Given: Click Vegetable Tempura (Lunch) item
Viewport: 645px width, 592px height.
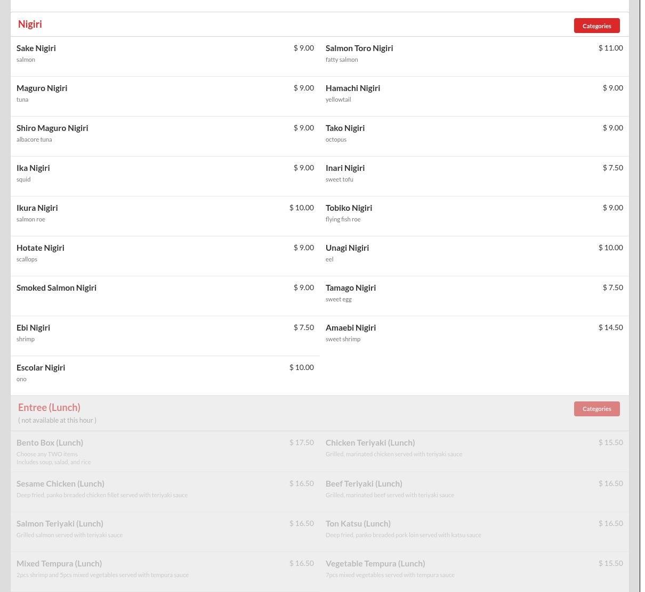Looking at the screenshot, I should [474, 572].
